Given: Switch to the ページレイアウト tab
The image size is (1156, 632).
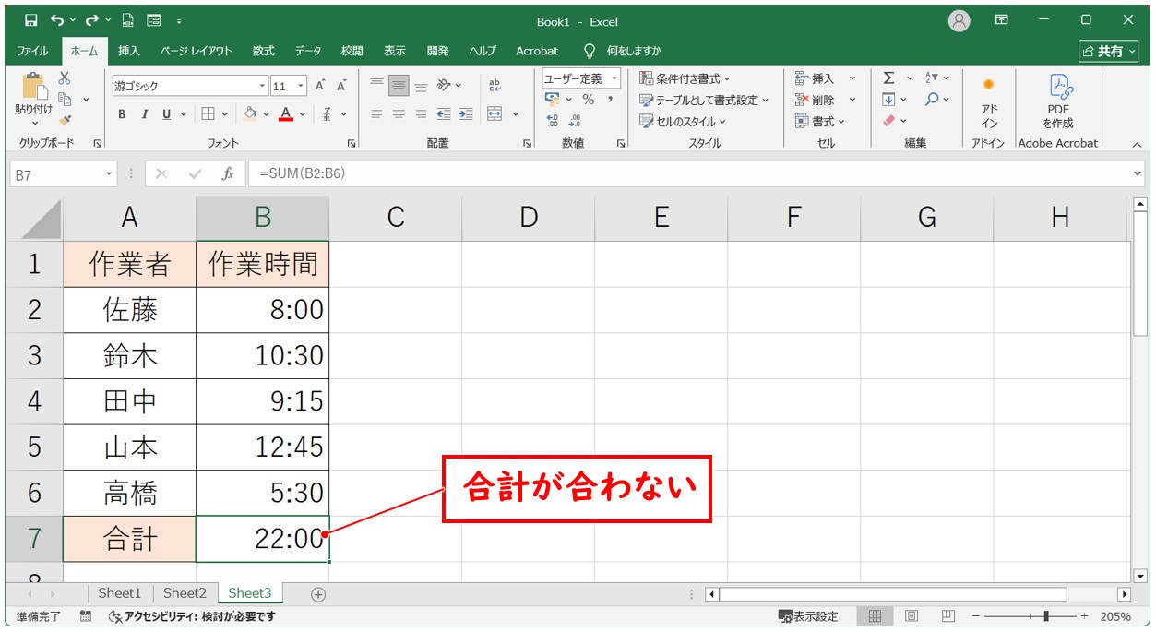Looking at the screenshot, I should (x=197, y=51).
